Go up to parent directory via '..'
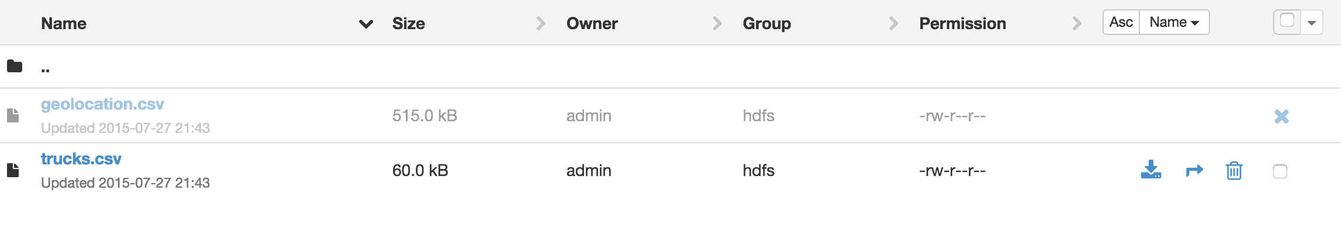1342x225 pixels. tap(46, 69)
